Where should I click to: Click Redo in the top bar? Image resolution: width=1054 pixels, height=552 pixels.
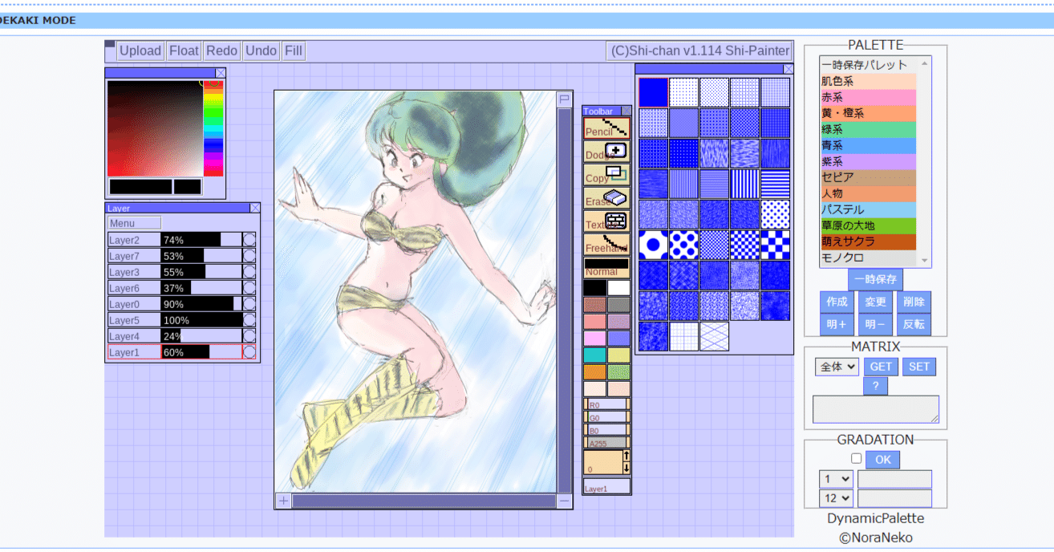click(x=221, y=51)
